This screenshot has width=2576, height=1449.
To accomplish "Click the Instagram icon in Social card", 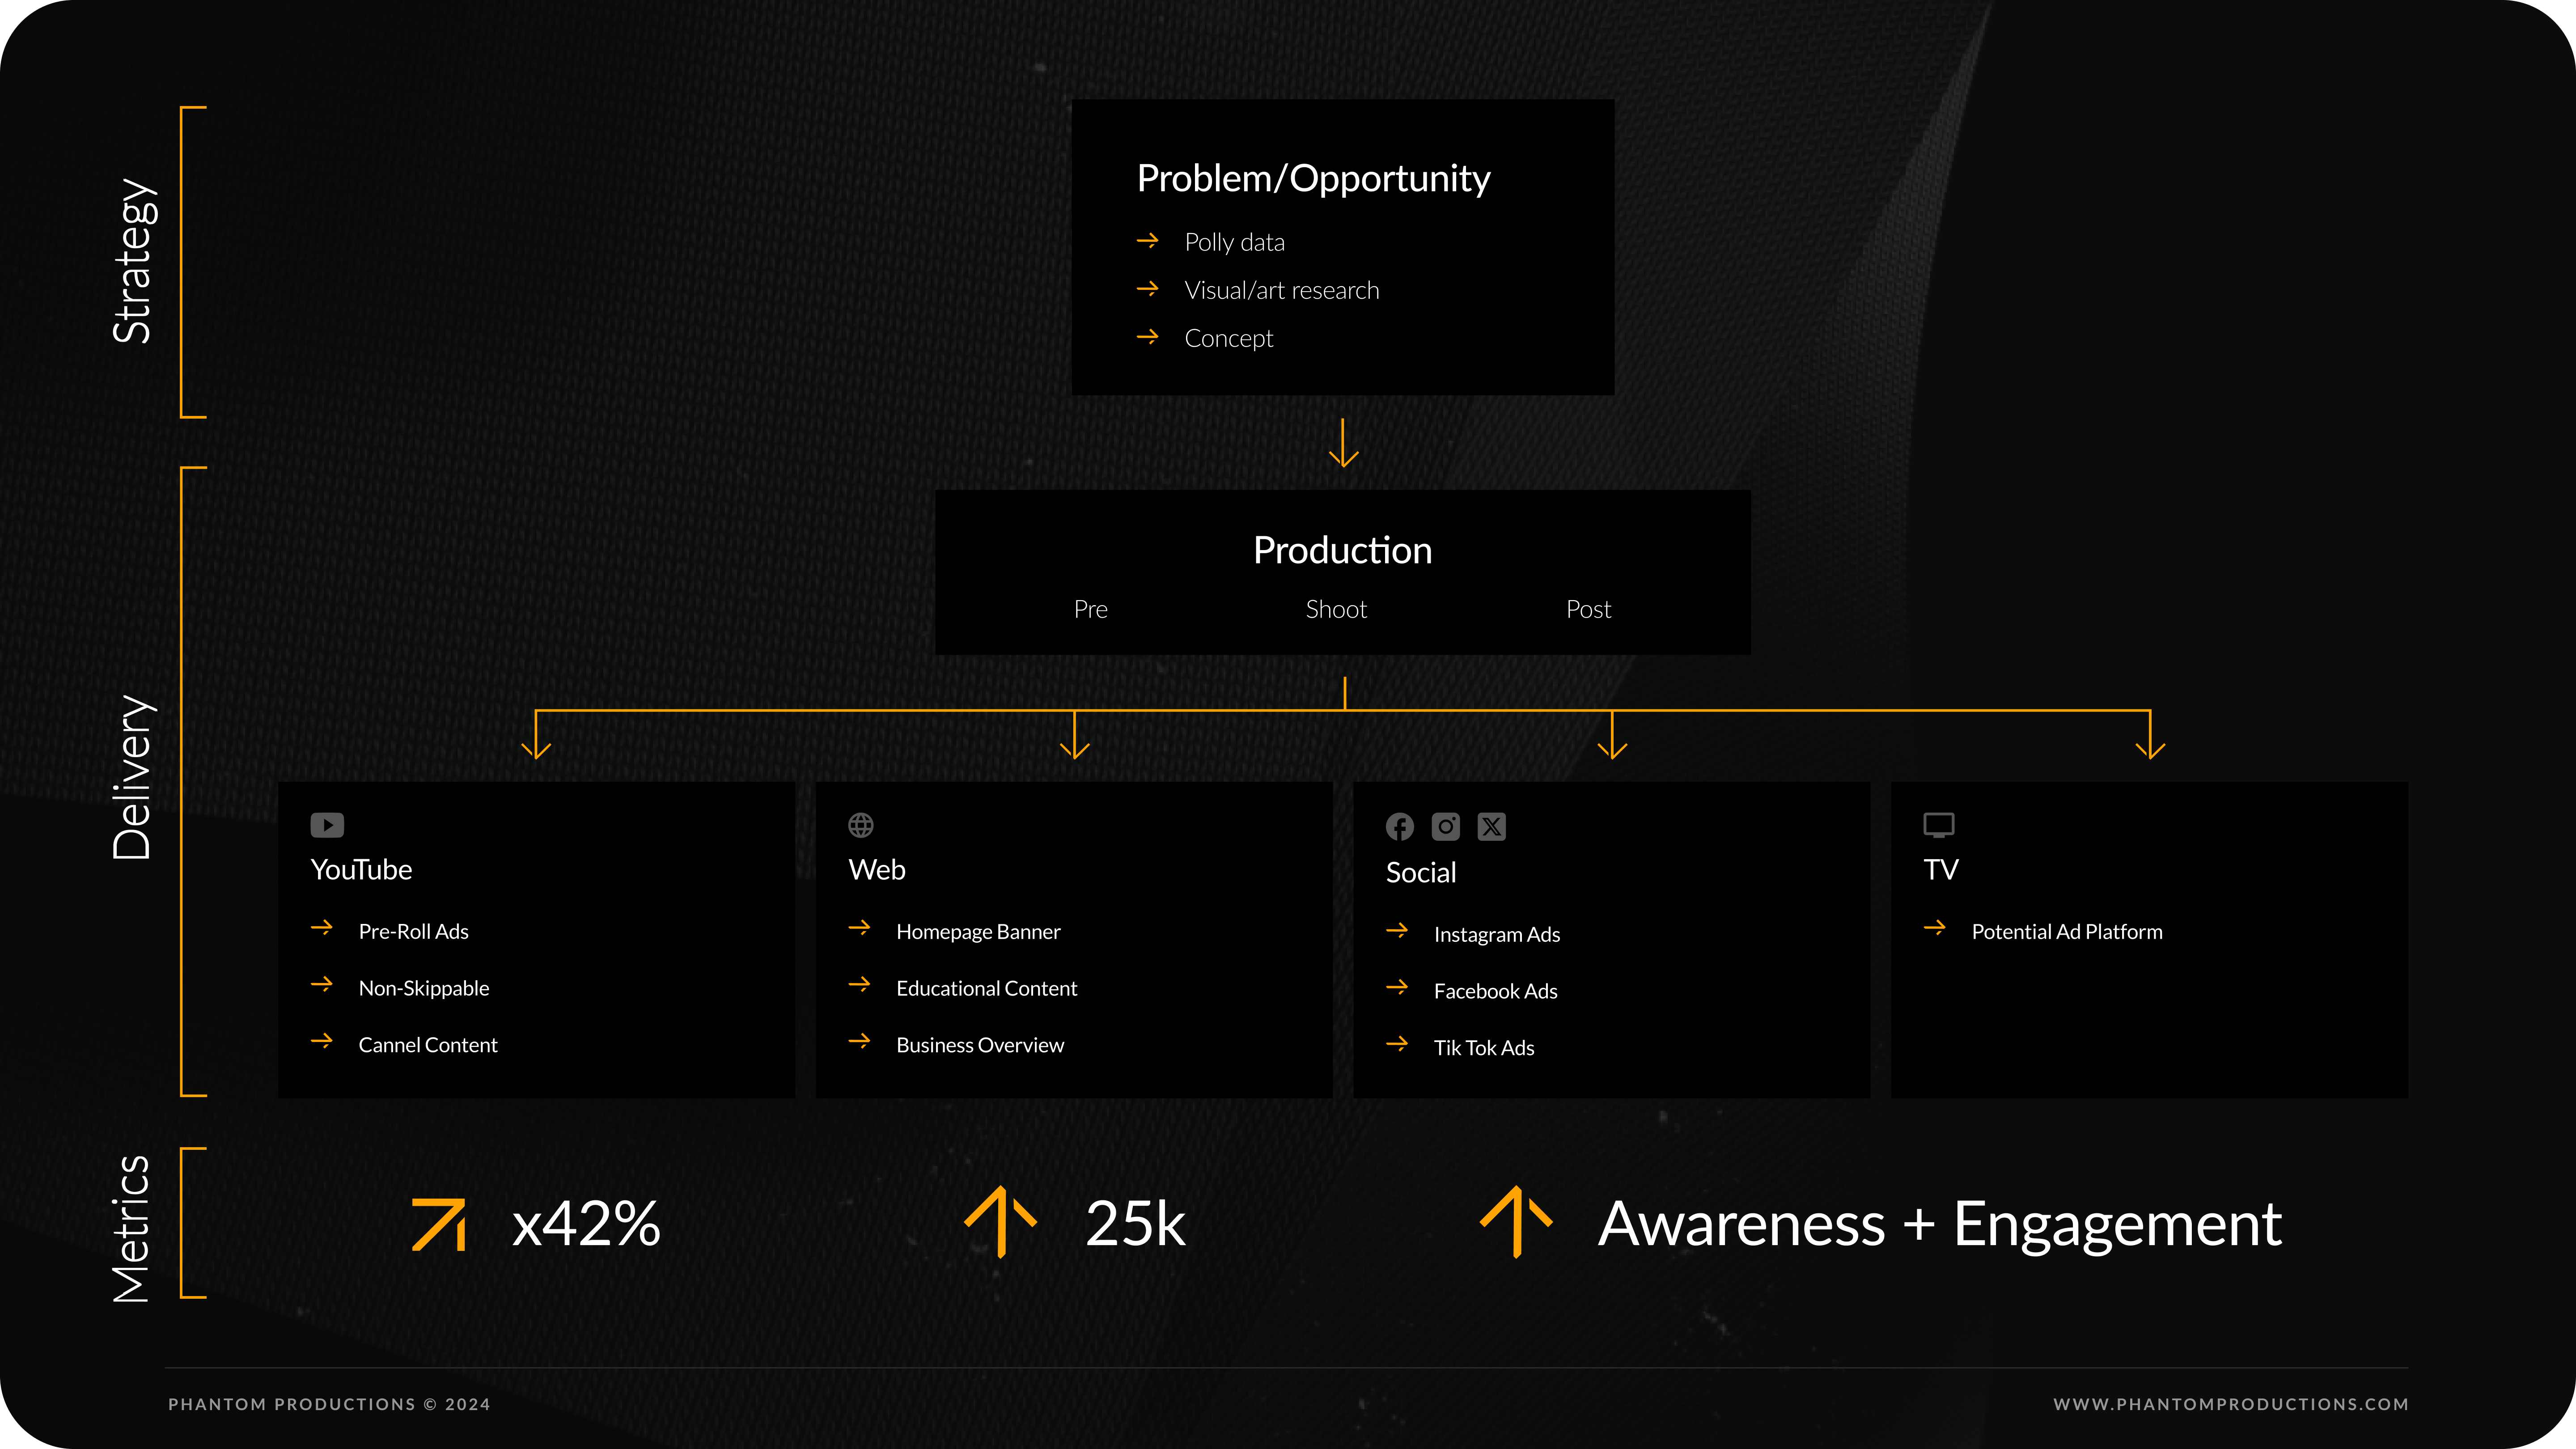I will (1446, 827).
